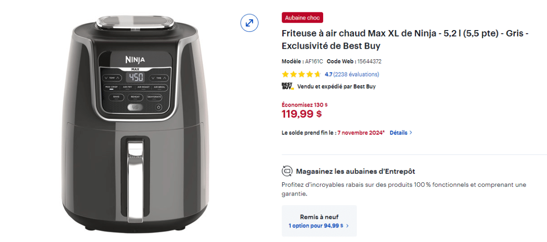The height and width of the screenshot is (242, 547).
Task: Click the expand image fullscreen icon
Action: [249, 22]
